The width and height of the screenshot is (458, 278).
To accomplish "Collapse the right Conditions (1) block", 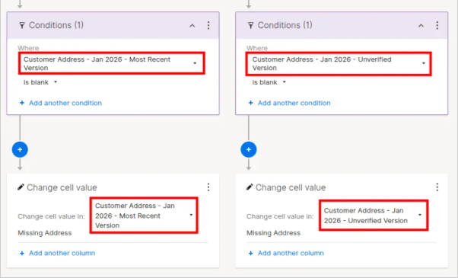I will (x=421, y=26).
